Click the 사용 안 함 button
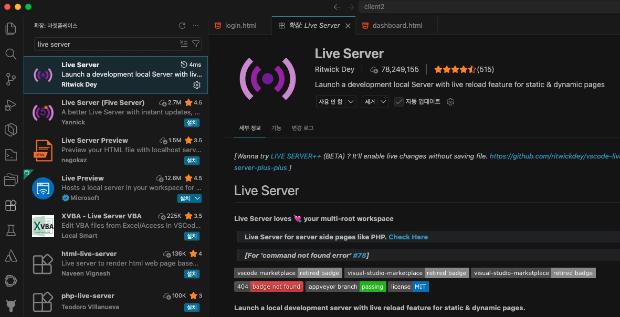 tap(331, 102)
